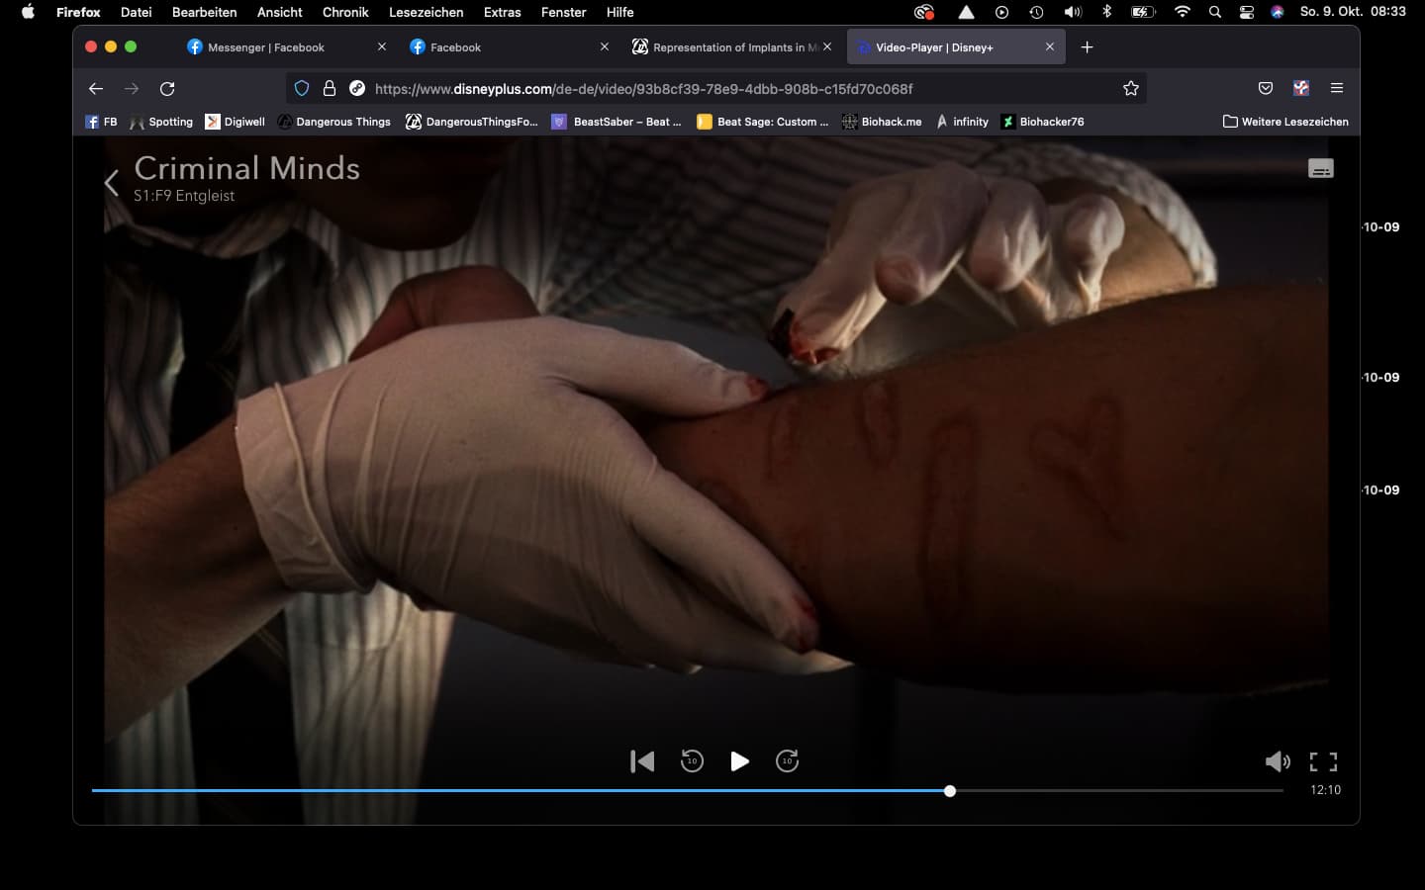1425x890 pixels.
Task: Open a new browser tab with plus
Action: (1087, 47)
